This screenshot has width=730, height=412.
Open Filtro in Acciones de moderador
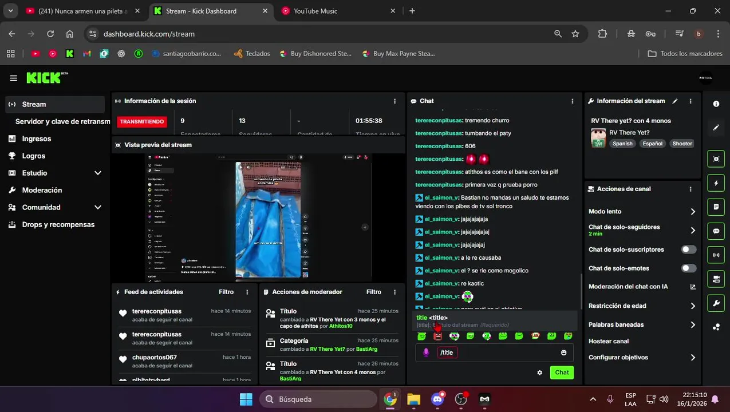[x=374, y=292]
